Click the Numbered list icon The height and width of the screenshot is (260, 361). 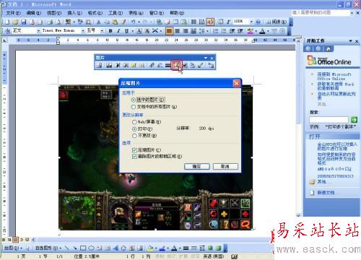[216, 31]
